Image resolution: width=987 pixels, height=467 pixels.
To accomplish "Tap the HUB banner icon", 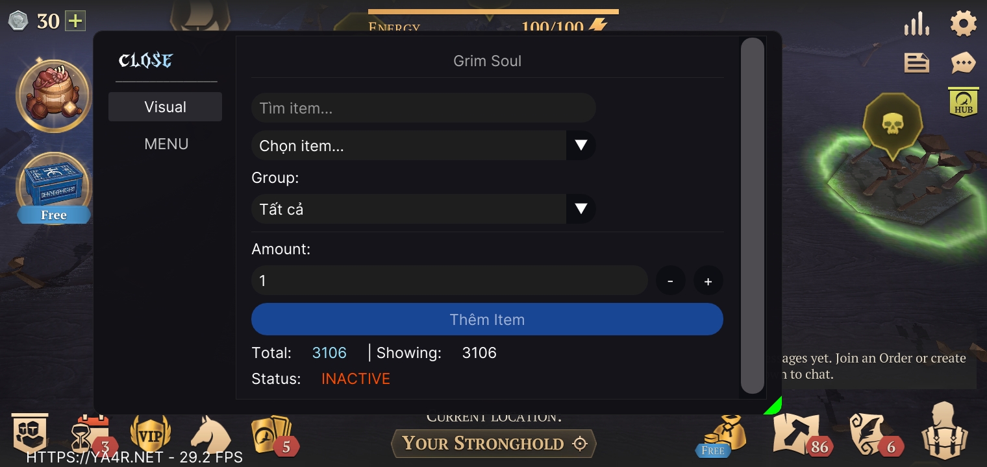I will (x=964, y=102).
